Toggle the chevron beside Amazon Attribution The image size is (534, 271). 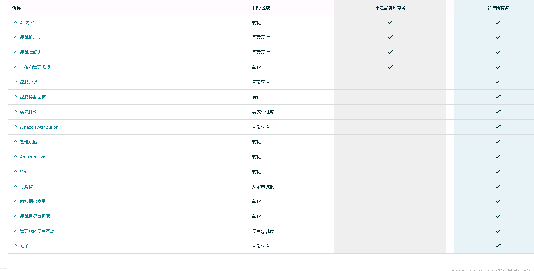pos(16,127)
